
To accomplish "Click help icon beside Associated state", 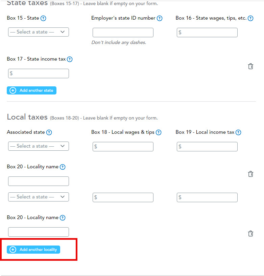I will [49, 132].
